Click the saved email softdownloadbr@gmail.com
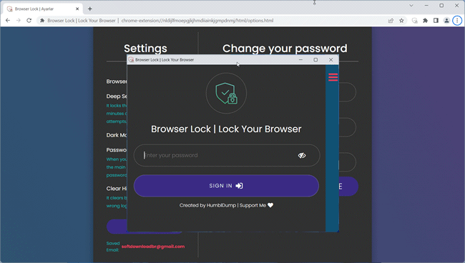This screenshot has height=263, width=465. 153,247
